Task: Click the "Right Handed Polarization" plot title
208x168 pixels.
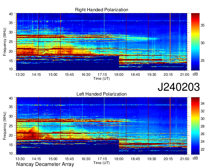Action: [102, 10]
